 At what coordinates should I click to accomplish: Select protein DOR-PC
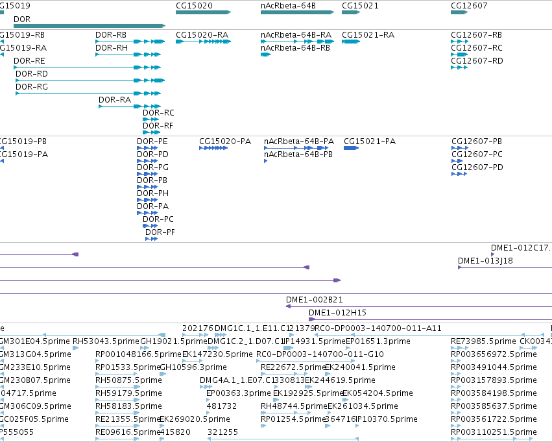150,226
